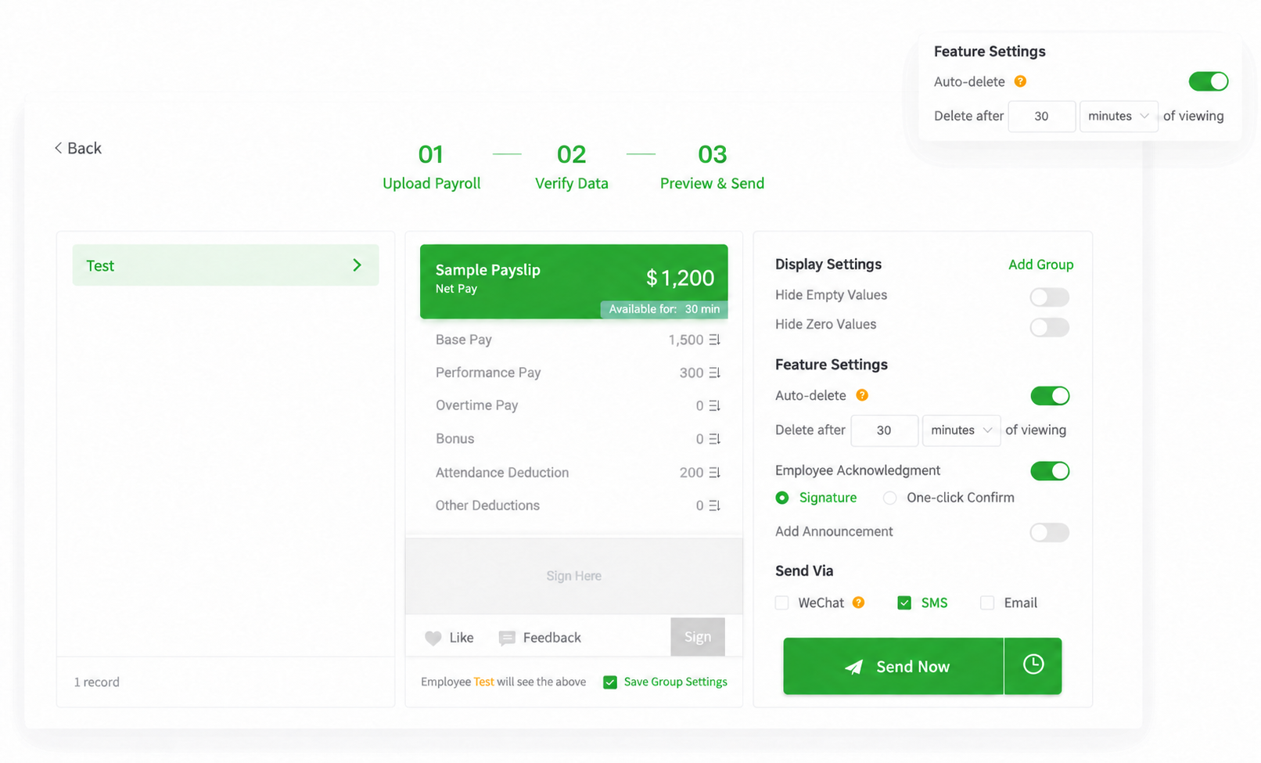Click the Add Group link
Screen dimensions: 1261x763
click(x=1040, y=265)
